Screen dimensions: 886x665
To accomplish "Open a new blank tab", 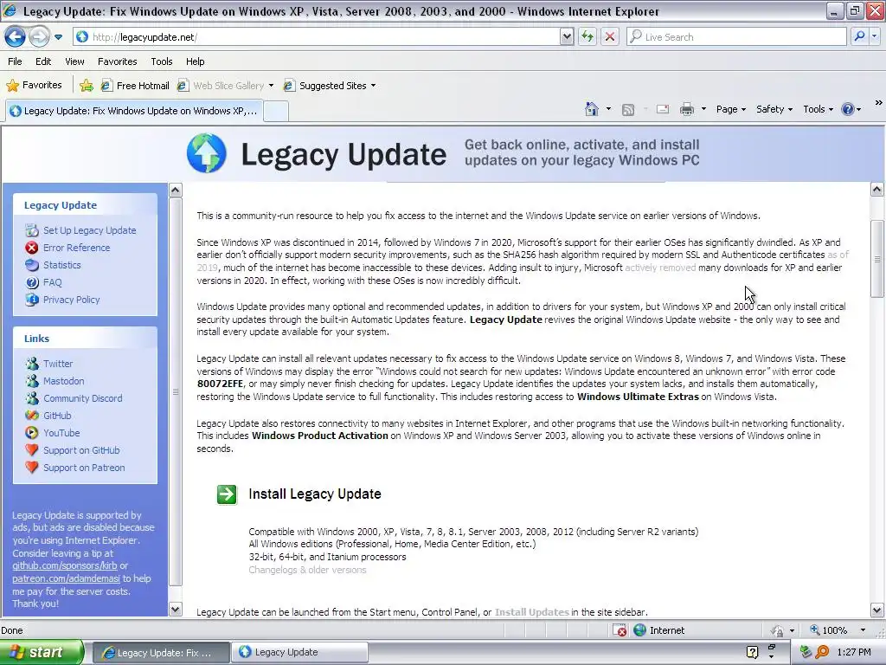I will (276, 112).
